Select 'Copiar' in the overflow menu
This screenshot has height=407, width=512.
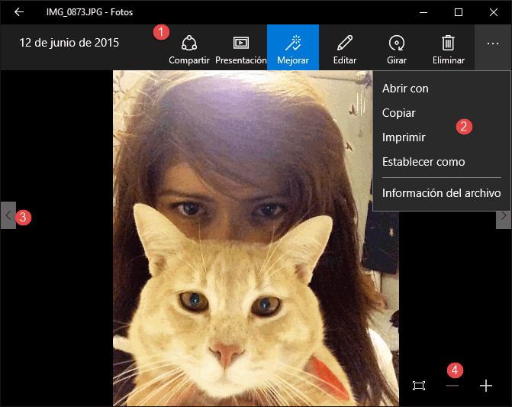coord(399,113)
